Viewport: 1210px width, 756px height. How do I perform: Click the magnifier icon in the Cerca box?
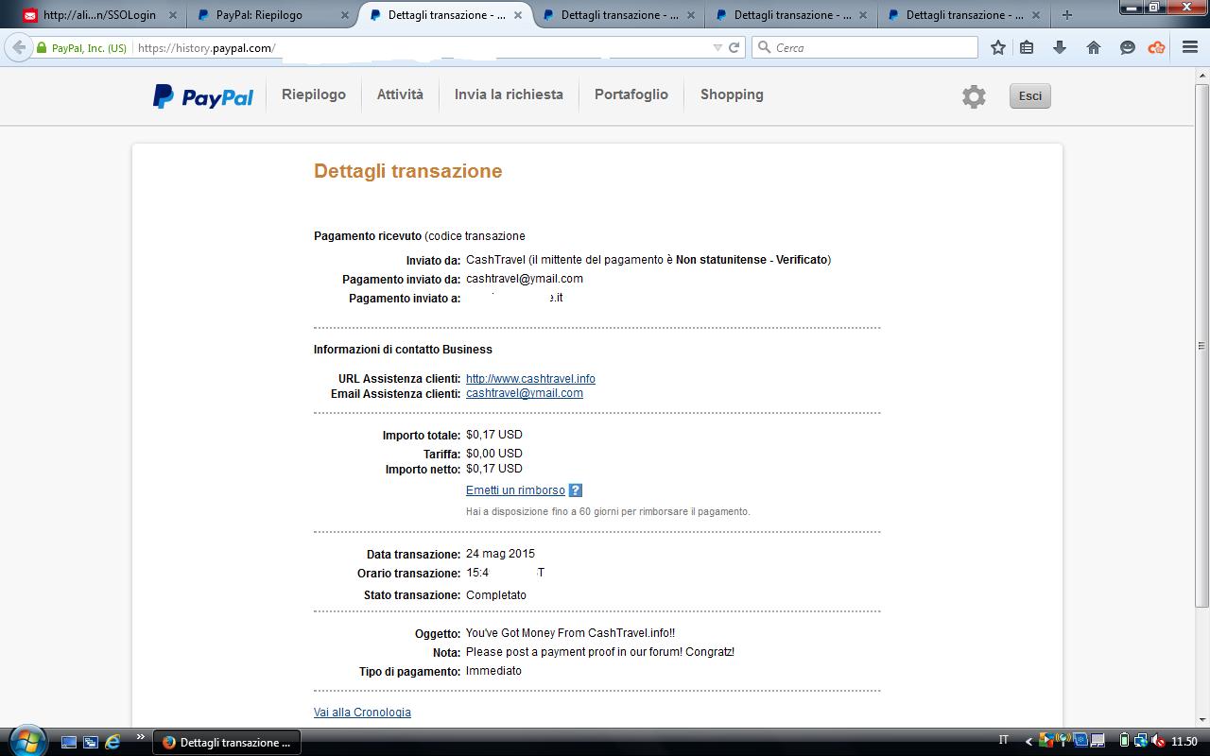coord(764,47)
